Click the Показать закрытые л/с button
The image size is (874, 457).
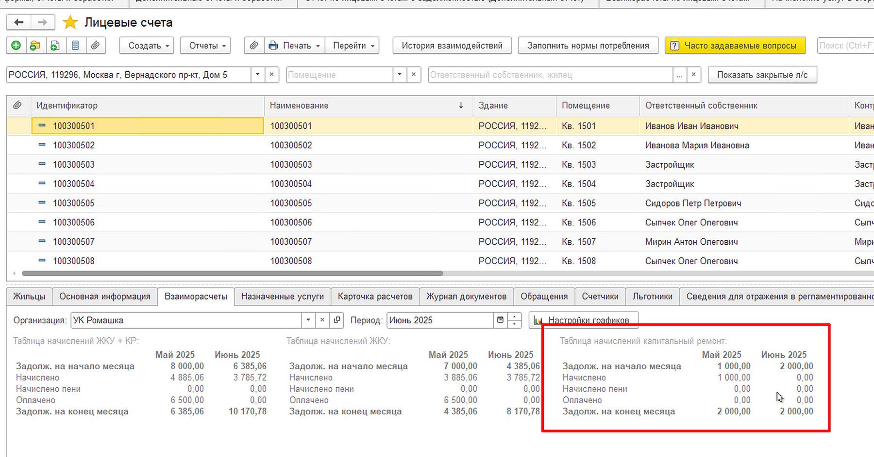click(762, 75)
